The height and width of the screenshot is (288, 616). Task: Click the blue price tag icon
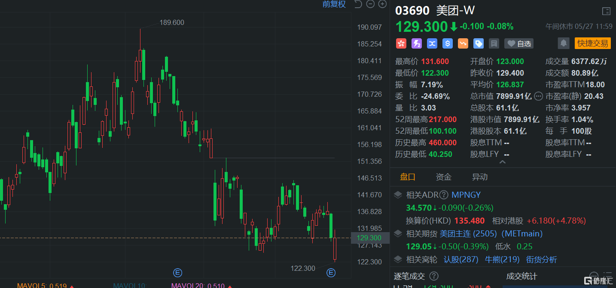tap(479, 43)
